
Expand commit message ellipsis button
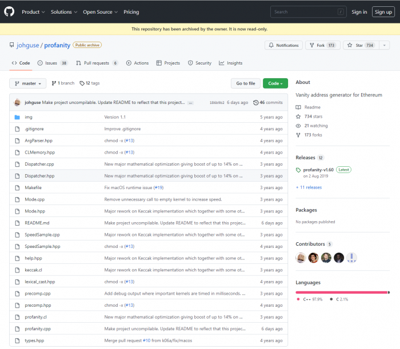[x=190, y=103]
